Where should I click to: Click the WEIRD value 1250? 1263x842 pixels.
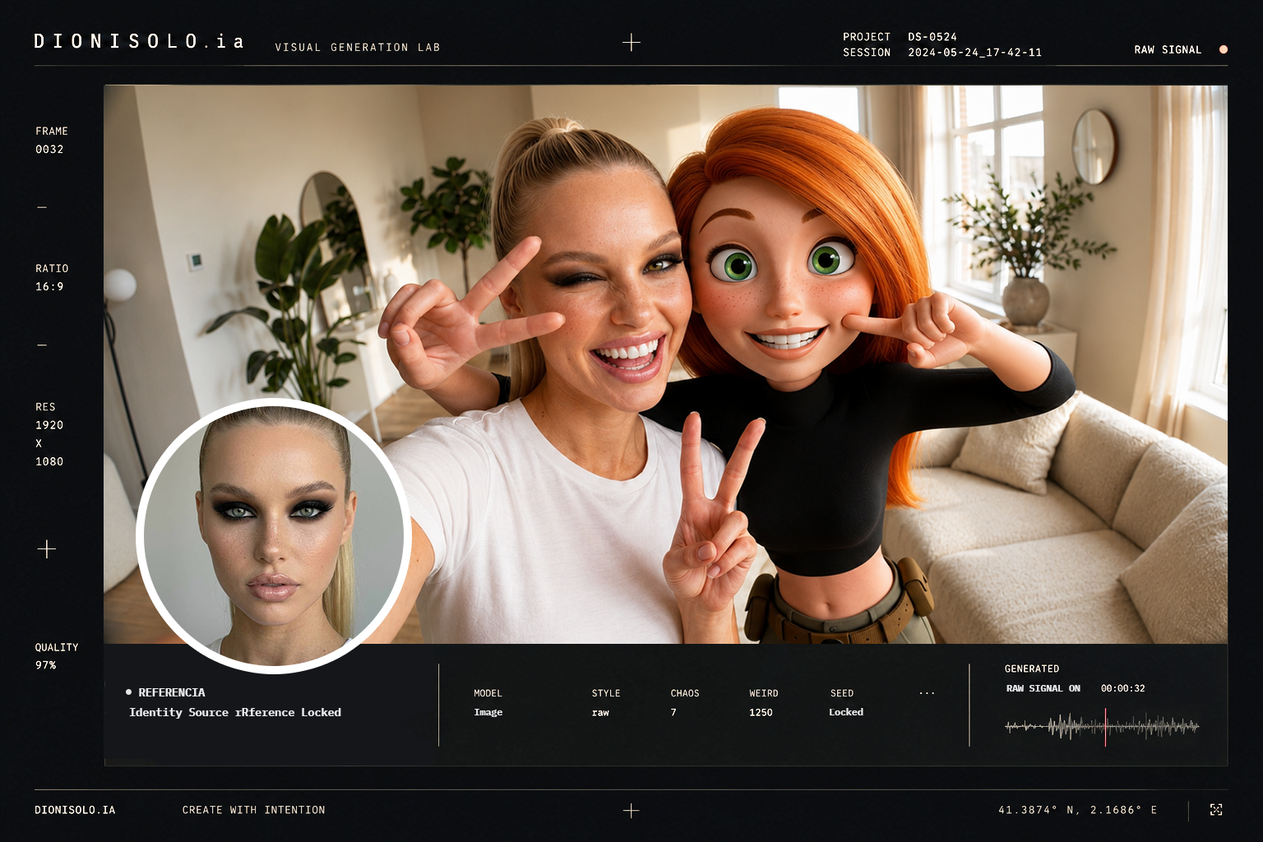[761, 712]
